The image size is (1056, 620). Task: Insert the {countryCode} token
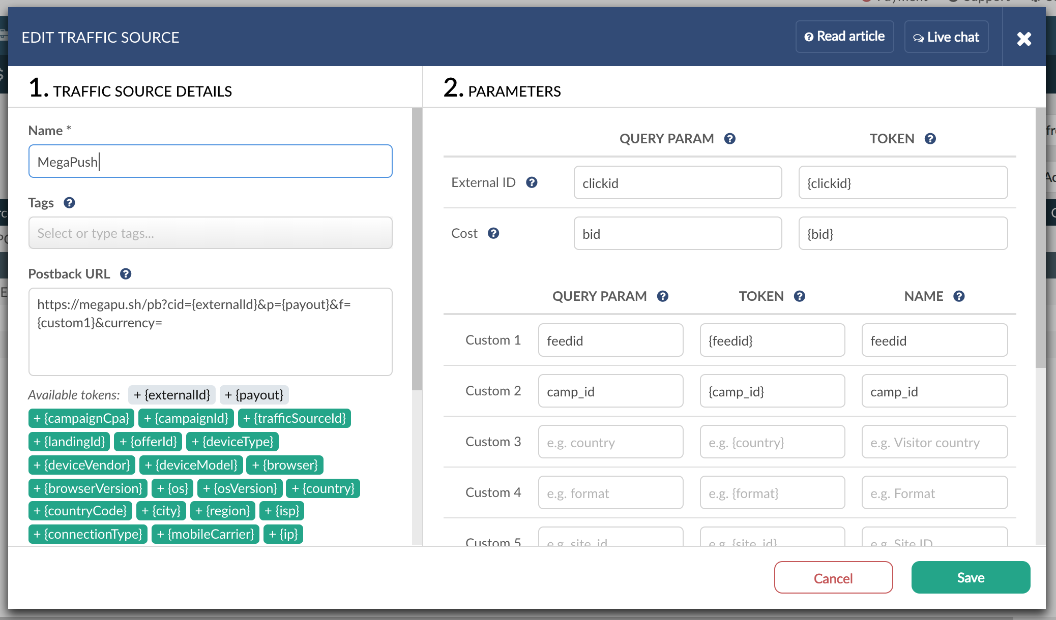click(x=80, y=511)
